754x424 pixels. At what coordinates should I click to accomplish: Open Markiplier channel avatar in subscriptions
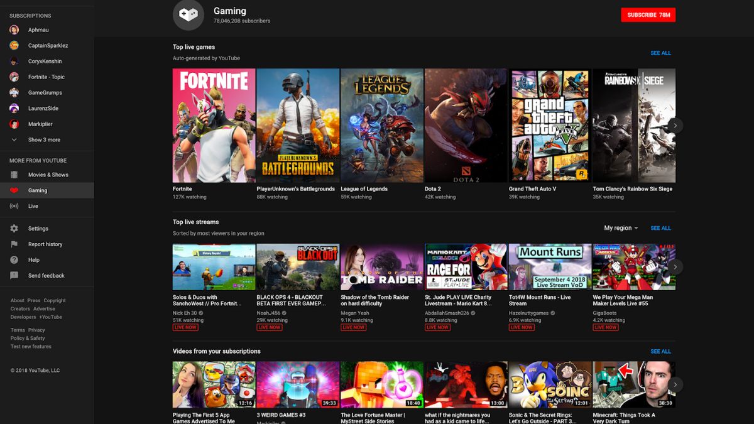pyautogui.click(x=14, y=124)
